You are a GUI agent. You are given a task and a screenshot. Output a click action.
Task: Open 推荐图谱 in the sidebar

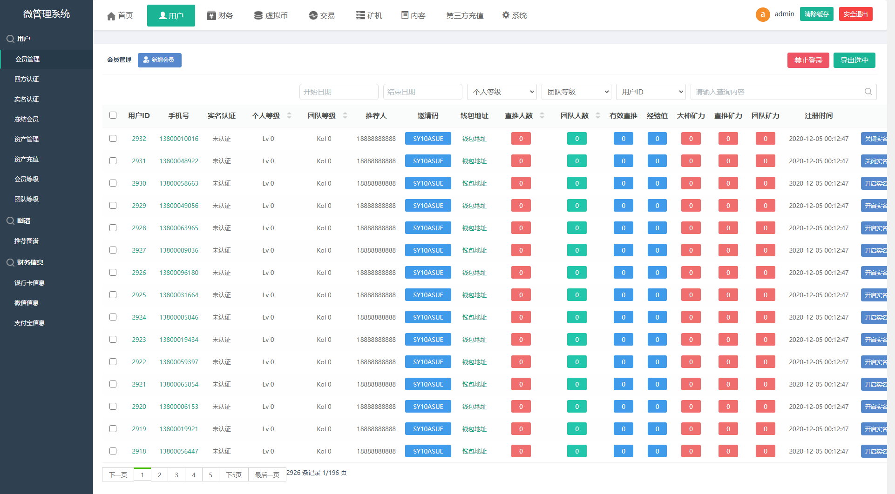(x=27, y=241)
